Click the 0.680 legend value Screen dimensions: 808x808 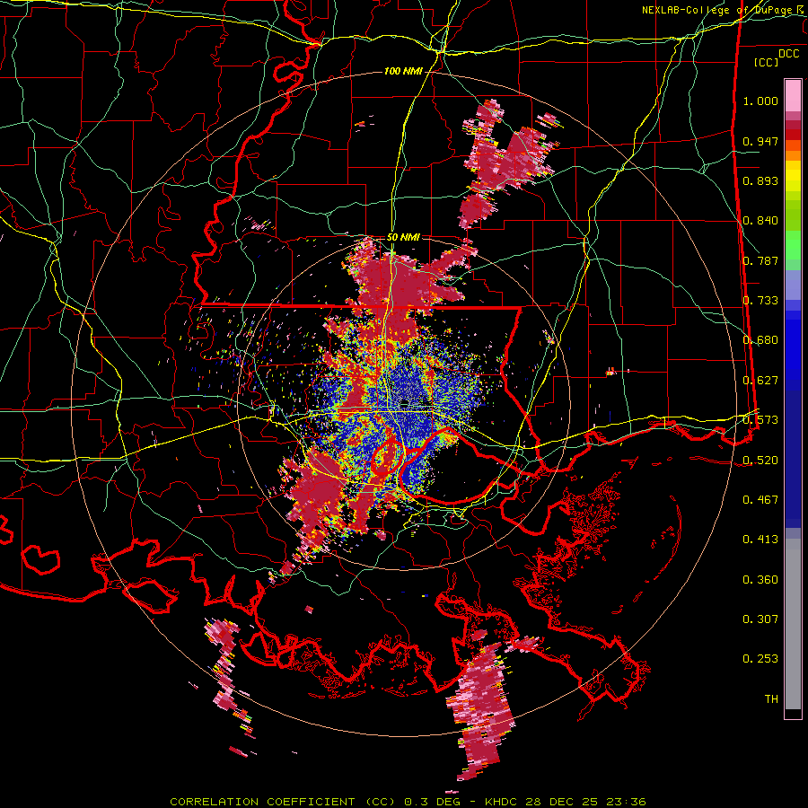tap(760, 340)
